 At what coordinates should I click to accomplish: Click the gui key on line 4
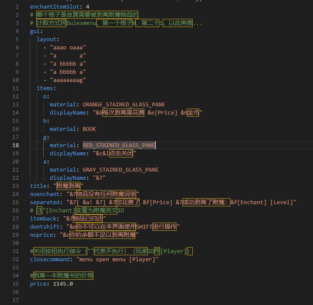pyautogui.click(x=35, y=31)
